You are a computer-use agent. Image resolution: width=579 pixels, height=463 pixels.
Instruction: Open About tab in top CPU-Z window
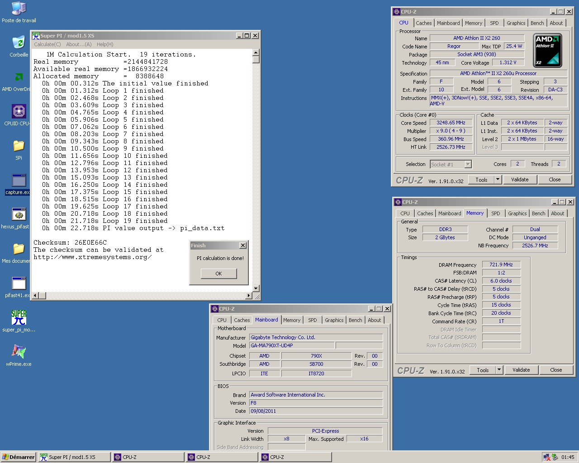pos(556,23)
